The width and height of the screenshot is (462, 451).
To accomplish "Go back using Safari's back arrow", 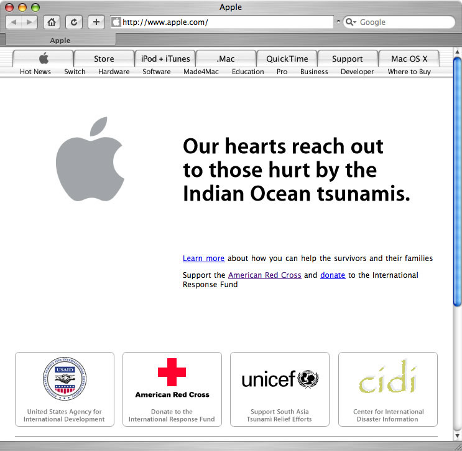I will [14, 22].
